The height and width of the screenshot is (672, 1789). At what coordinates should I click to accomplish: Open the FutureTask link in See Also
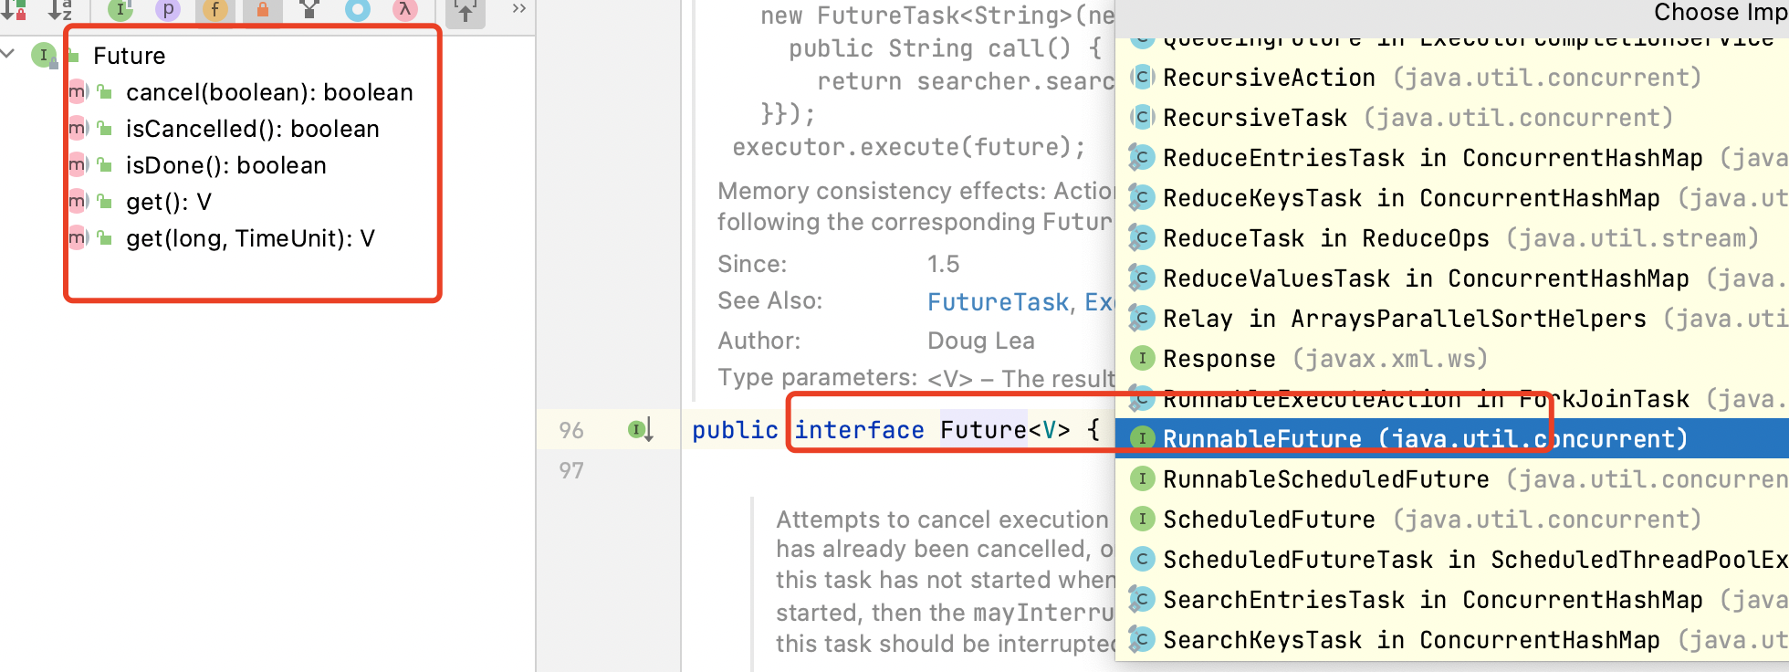pos(997,302)
